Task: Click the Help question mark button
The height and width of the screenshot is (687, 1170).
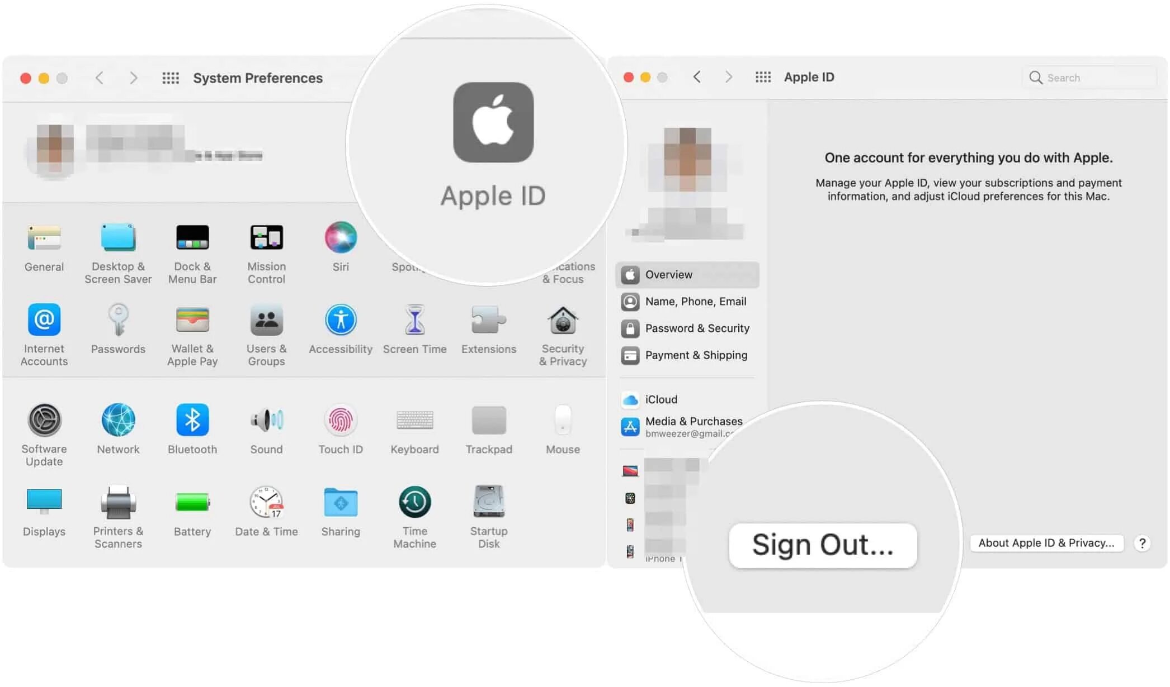Action: click(x=1143, y=543)
